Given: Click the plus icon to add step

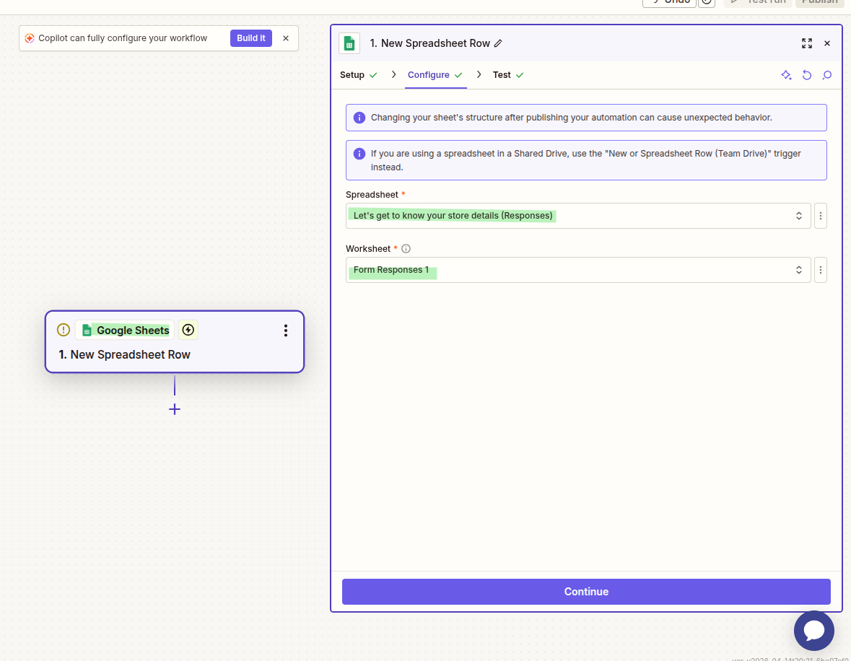Looking at the screenshot, I should click(175, 409).
